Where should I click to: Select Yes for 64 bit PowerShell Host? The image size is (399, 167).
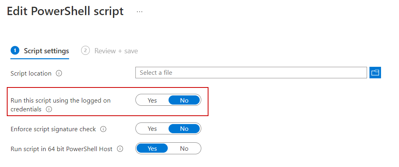(152, 149)
